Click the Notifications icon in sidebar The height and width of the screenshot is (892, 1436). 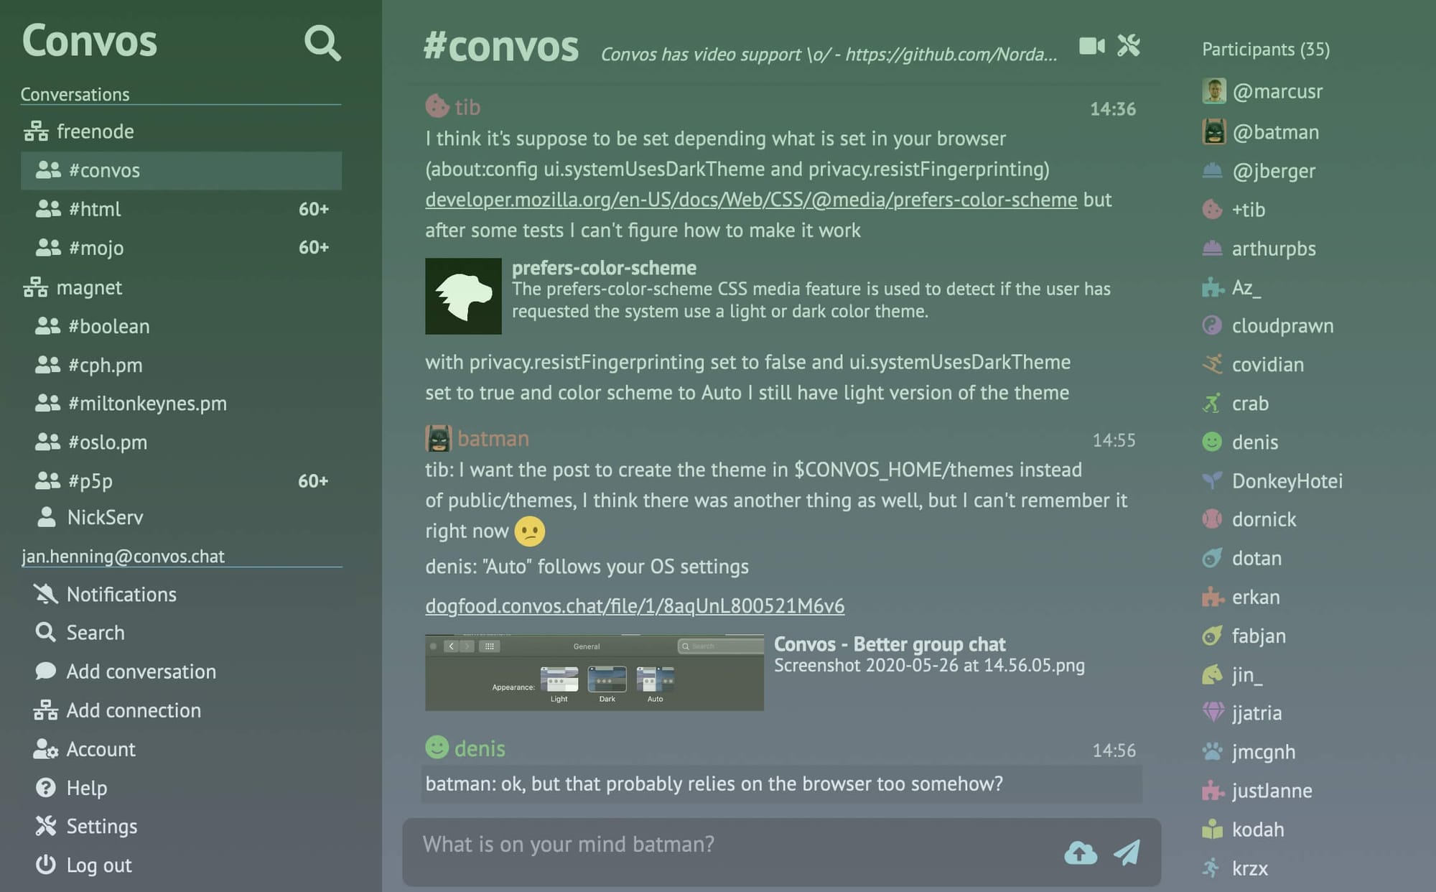(45, 593)
